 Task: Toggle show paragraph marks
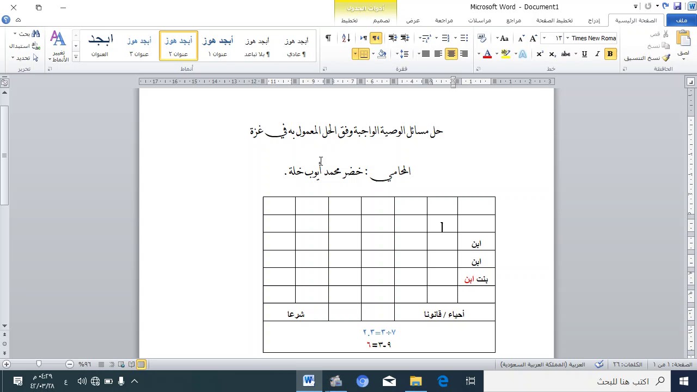click(x=328, y=38)
